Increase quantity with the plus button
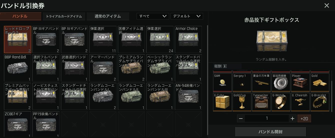335x138 pixels. point(293,119)
